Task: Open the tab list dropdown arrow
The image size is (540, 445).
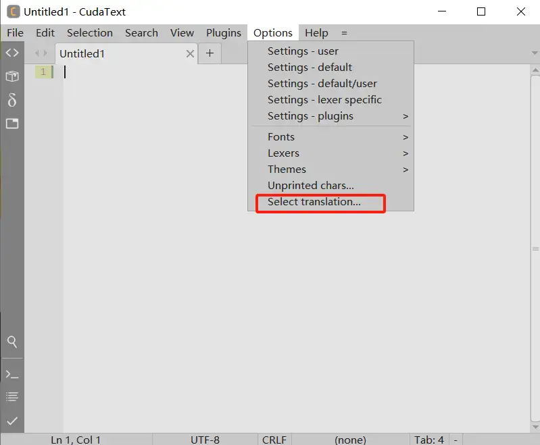Action: coord(535,53)
